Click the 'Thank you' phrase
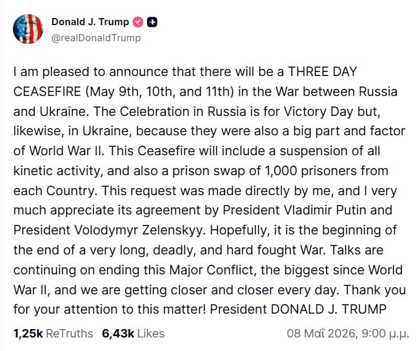This screenshot has width=420, height=351. (374, 290)
